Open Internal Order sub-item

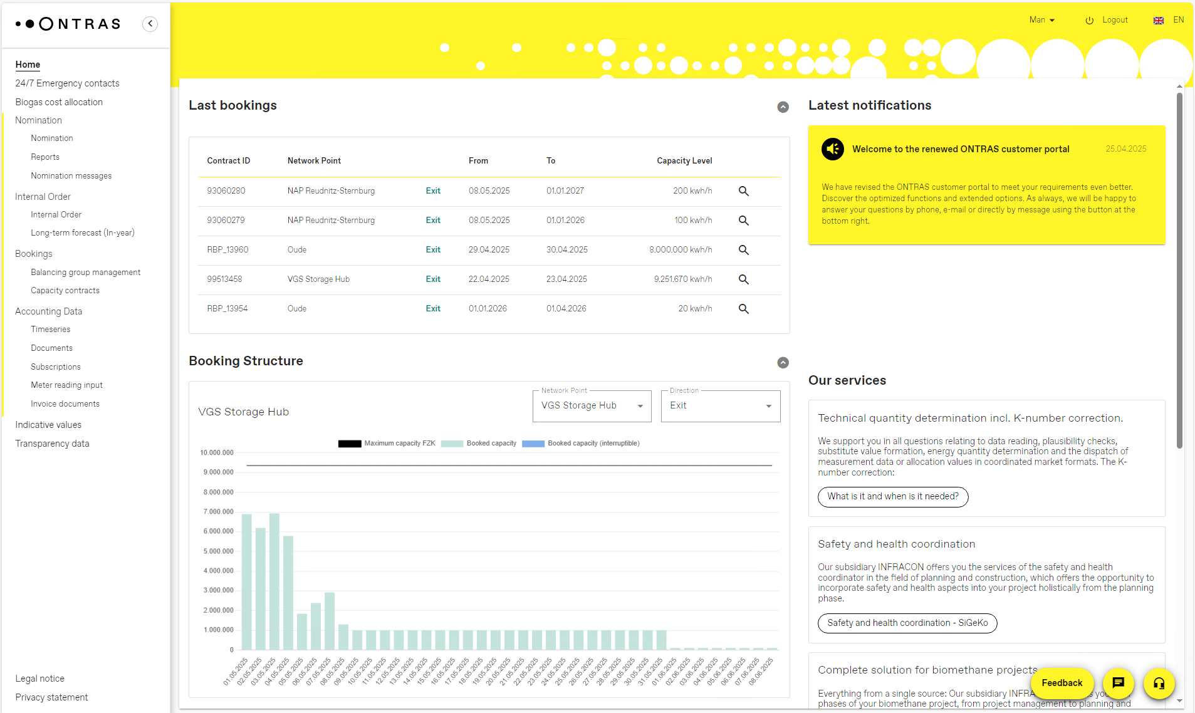pos(56,215)
